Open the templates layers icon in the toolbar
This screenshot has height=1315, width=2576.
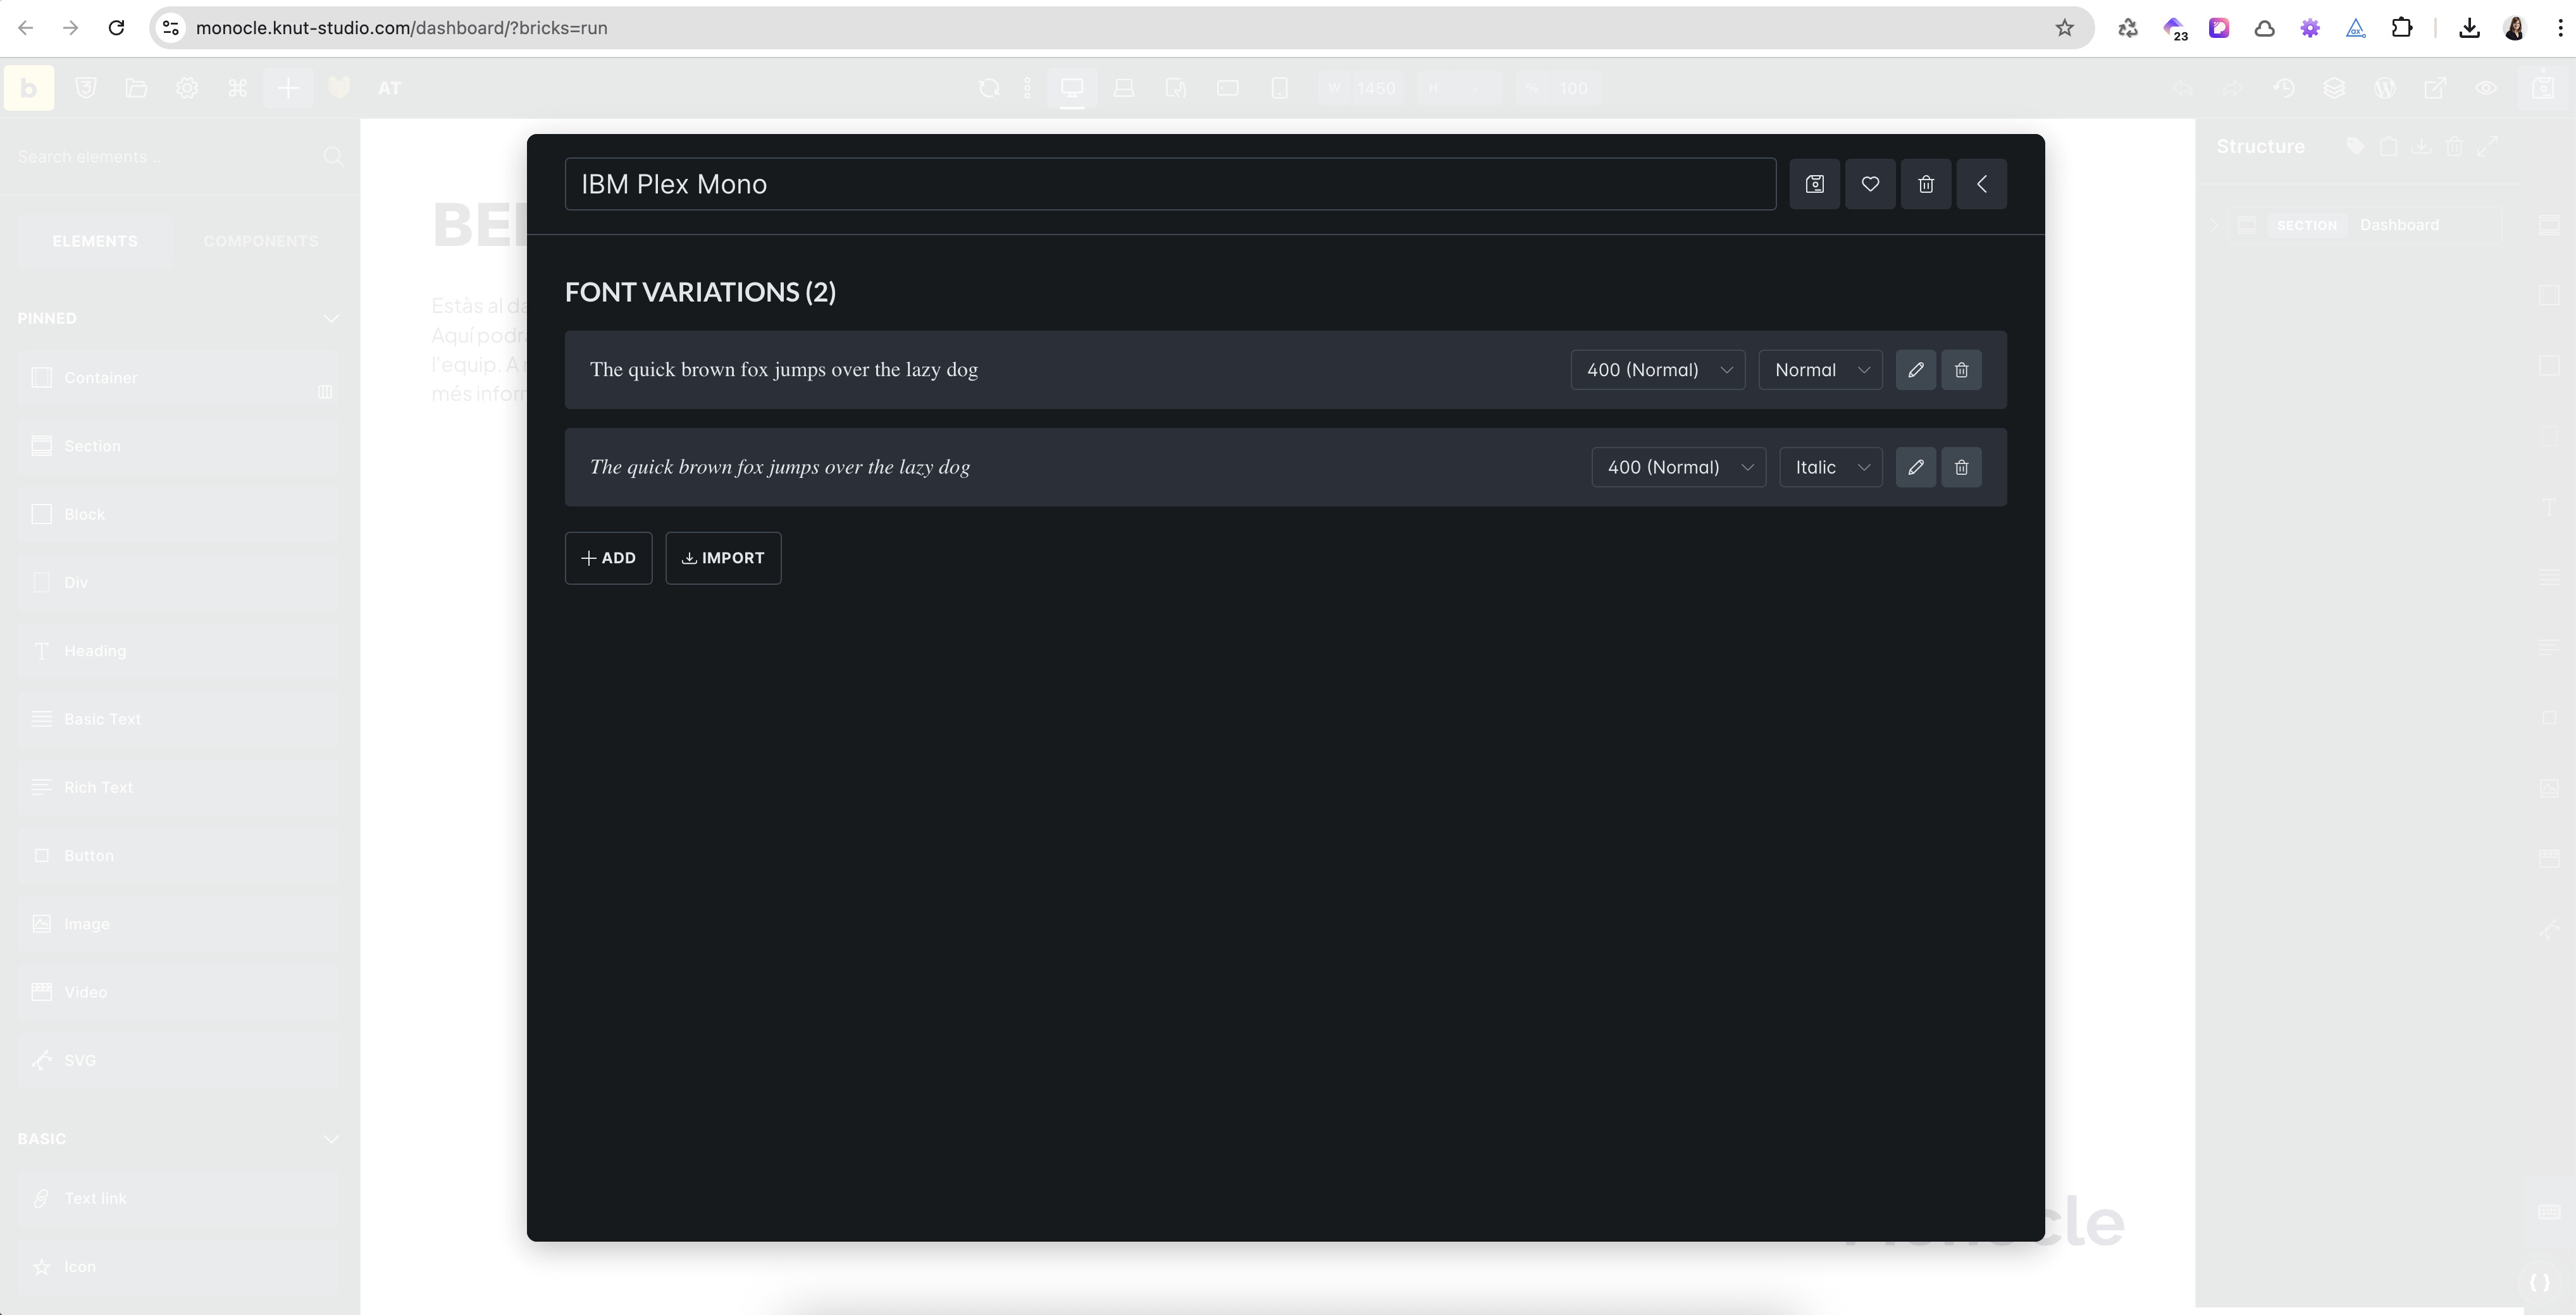[2334, 88]
